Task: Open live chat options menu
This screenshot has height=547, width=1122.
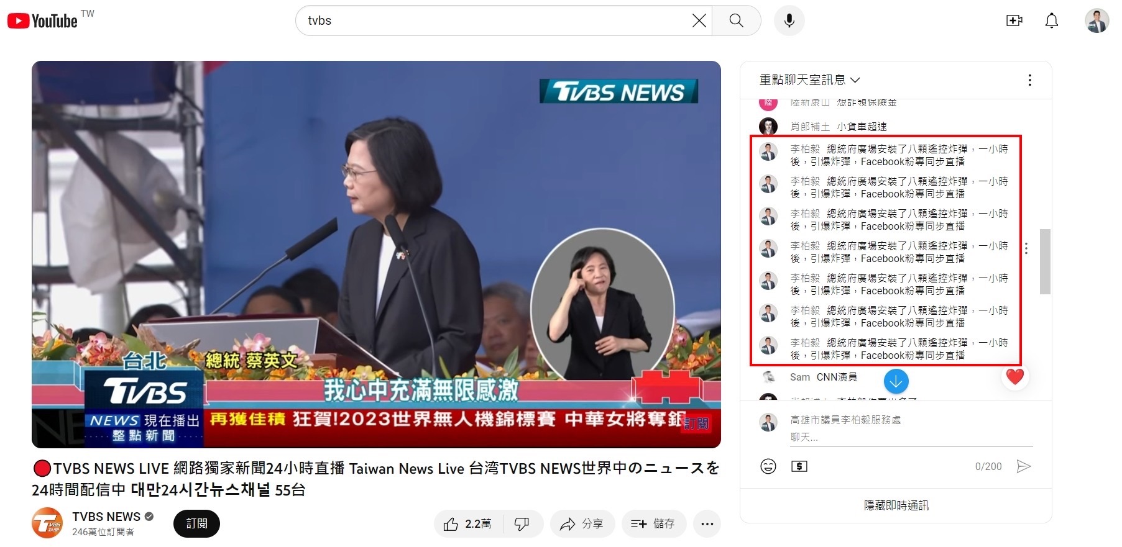Action: tap(1030, 80)
